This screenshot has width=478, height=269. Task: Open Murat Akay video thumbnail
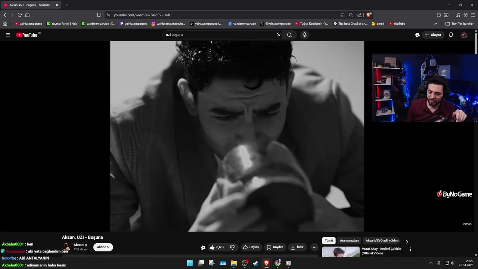pos(341,252)
